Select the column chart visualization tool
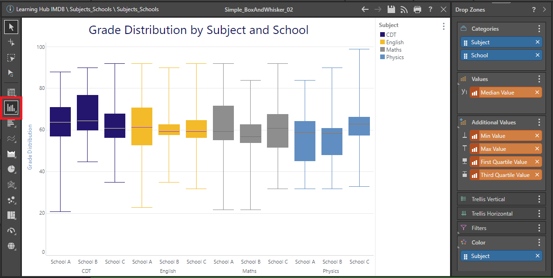Image resolution: width=553 pixels, height=278 pixels. coord(11,108)
